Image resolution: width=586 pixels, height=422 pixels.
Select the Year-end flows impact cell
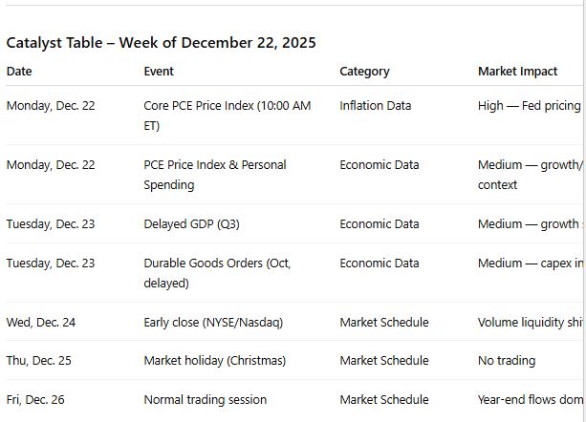click(531, 400)
